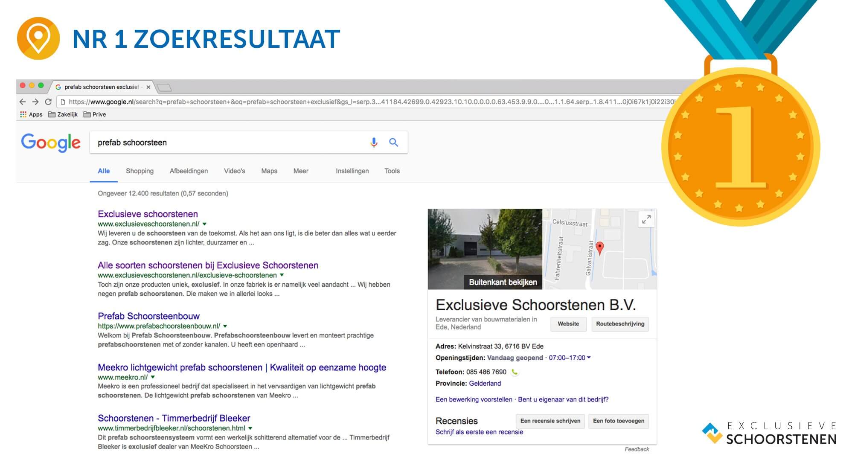849x457 pixels.
Task: Select the prefab schoorsteen exclusief browser tab
Action: [x=102, y=87]
